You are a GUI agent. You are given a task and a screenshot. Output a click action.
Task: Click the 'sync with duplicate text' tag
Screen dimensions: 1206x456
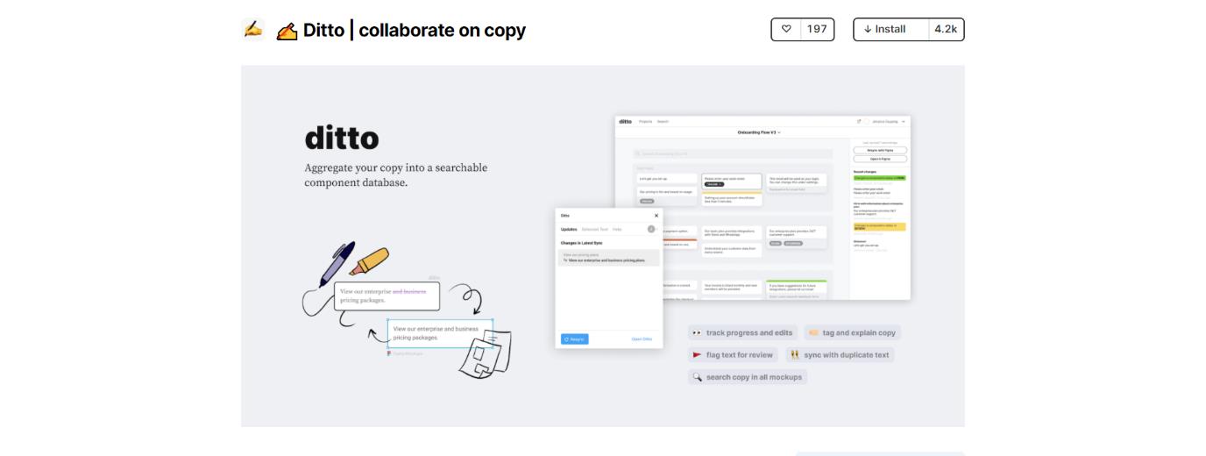tap(840, 355)
